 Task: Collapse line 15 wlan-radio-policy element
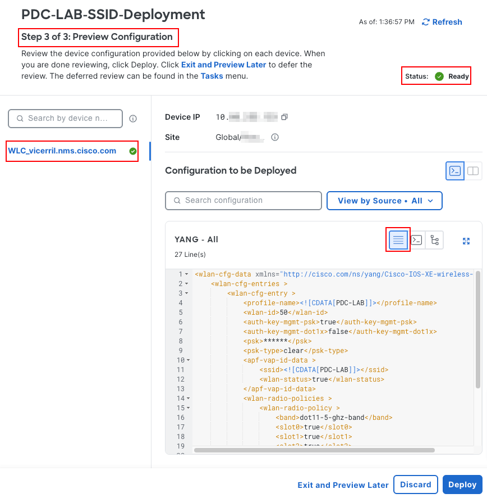coord(189,408)
